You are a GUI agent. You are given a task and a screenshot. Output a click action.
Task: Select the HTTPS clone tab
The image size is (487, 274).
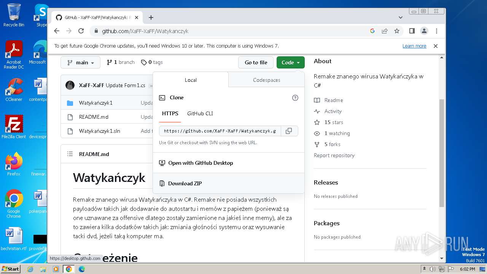click(170, 113)
